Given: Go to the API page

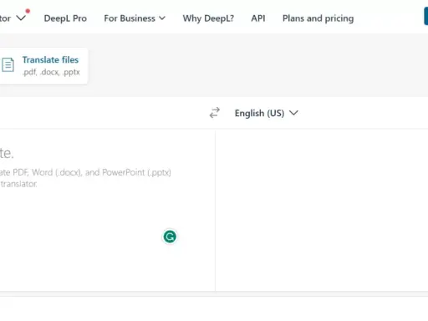Looking at the screenshot, I should click(x=258, y=18).
